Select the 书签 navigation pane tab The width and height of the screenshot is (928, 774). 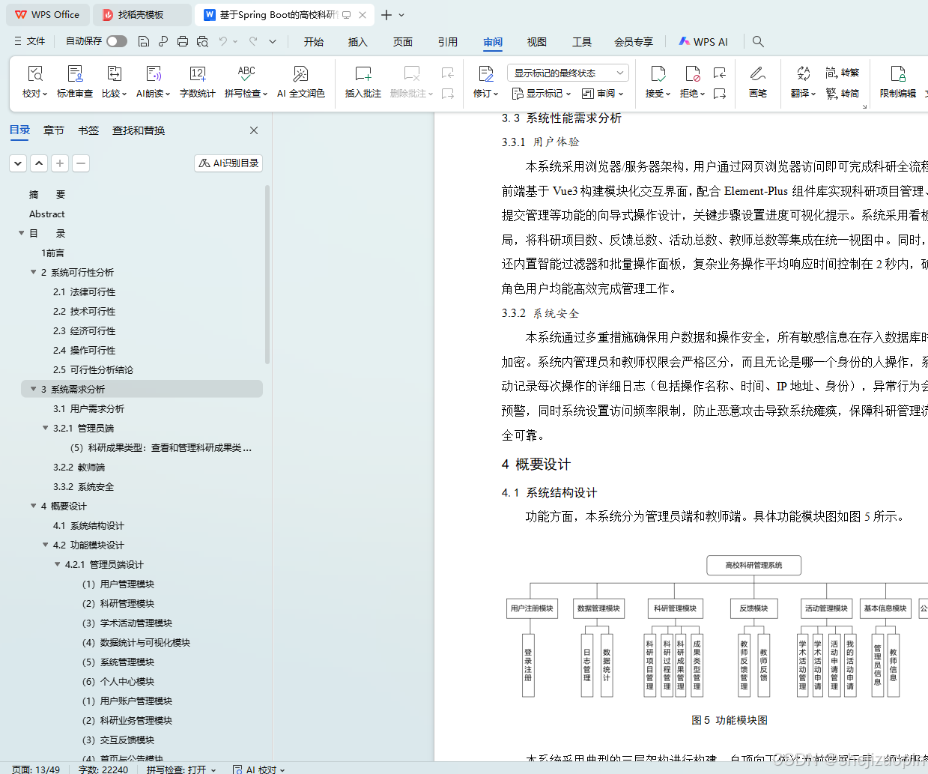tap(88, 130)
